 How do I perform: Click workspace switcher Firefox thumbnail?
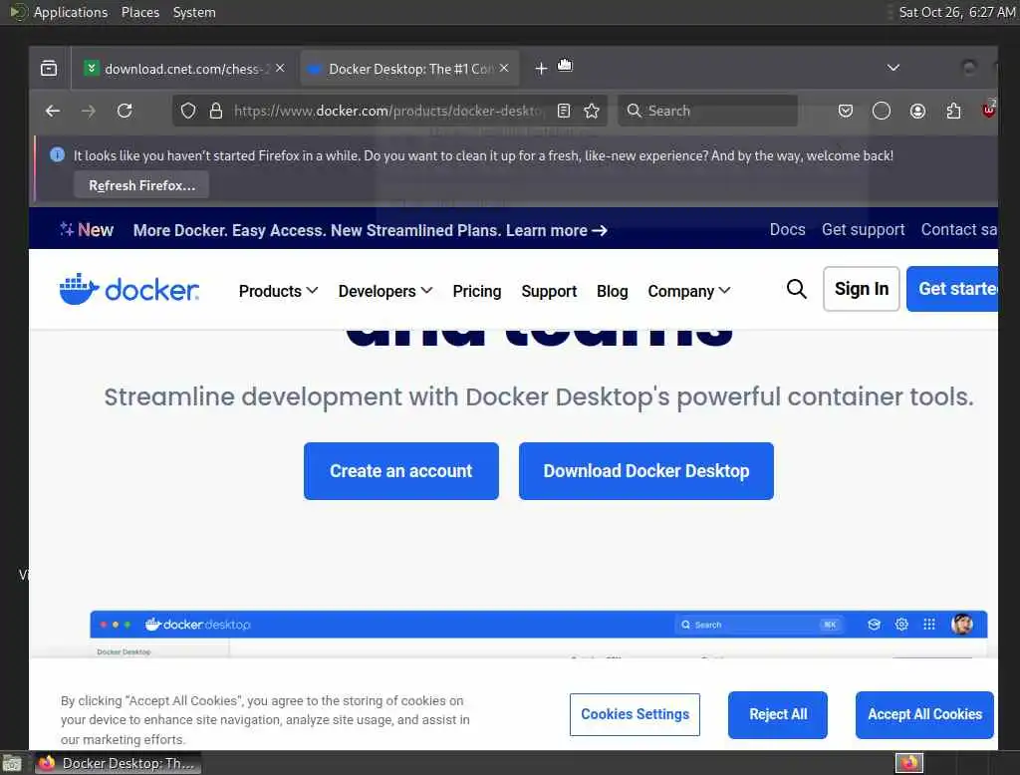tap(908, 763)
